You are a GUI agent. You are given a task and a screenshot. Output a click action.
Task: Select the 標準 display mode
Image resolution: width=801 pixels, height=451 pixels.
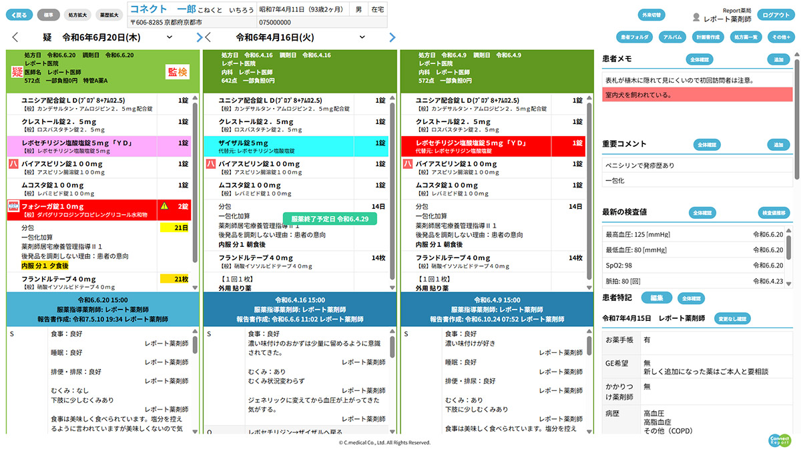point(49,15)
